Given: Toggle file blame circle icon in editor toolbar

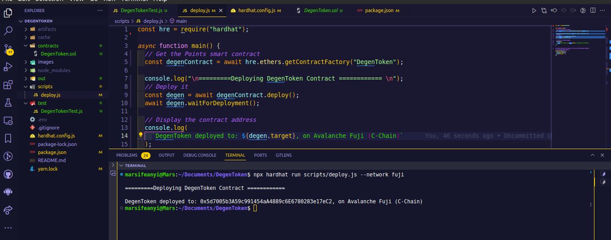Looking at the screenshot, I should (x=564, y=10).
